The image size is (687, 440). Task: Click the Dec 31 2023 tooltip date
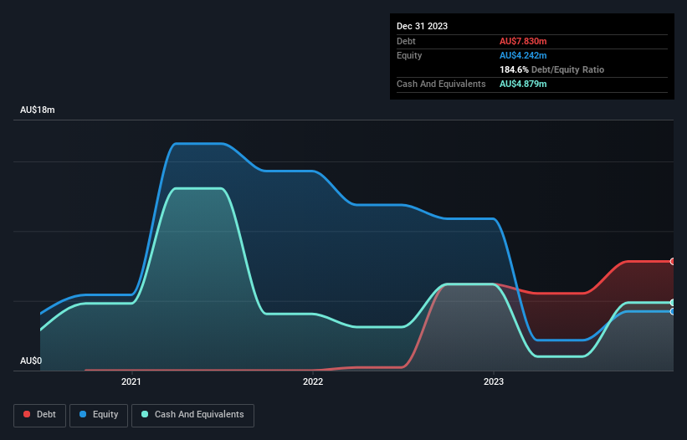pos(422,26)
